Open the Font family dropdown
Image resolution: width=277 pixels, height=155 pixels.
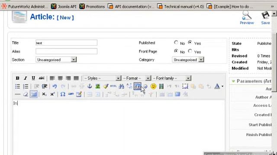171,78
